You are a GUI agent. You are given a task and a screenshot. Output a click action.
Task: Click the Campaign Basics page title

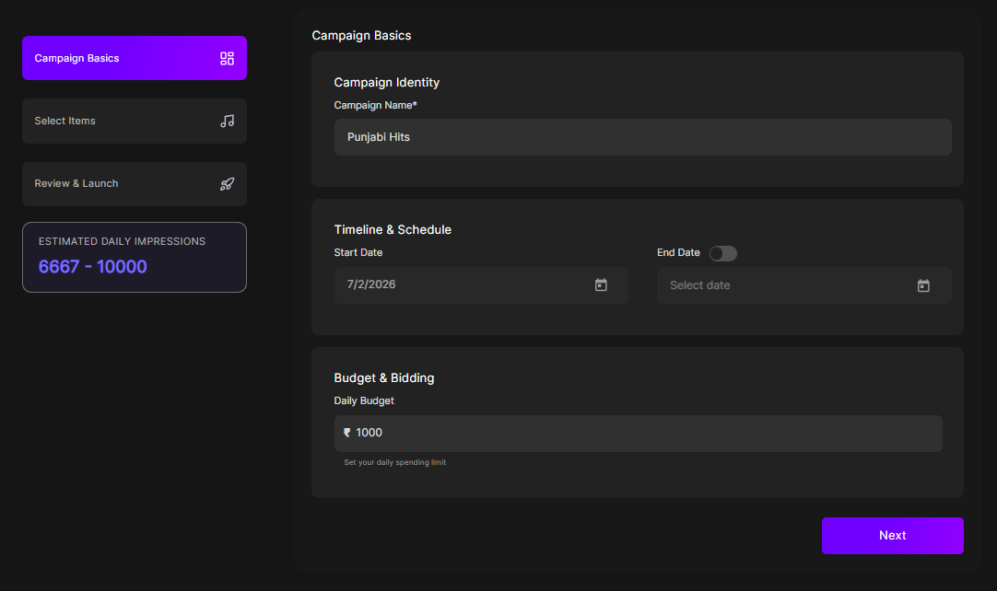click(361, 36)
